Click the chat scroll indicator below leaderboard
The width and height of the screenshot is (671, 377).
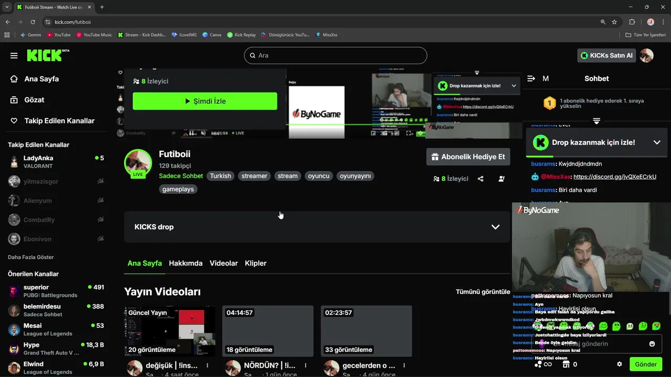click(597, 121)
